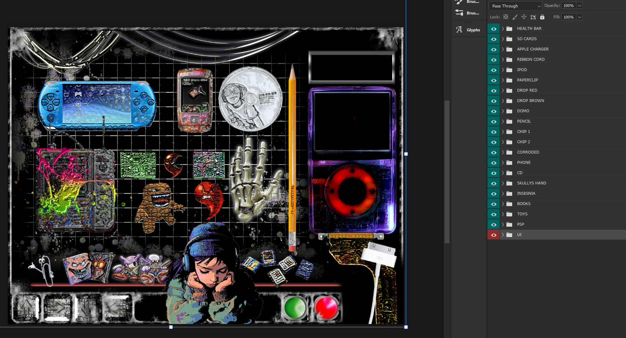The height and width of the screenshot is (338, 626).
Task: Select the layer named 'CHIP 1'
Action: (x=523, y=131)
